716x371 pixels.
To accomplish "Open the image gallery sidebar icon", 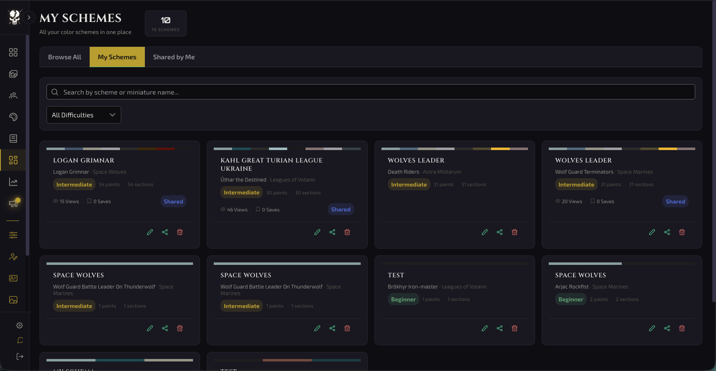I will (x=13, y=74).
